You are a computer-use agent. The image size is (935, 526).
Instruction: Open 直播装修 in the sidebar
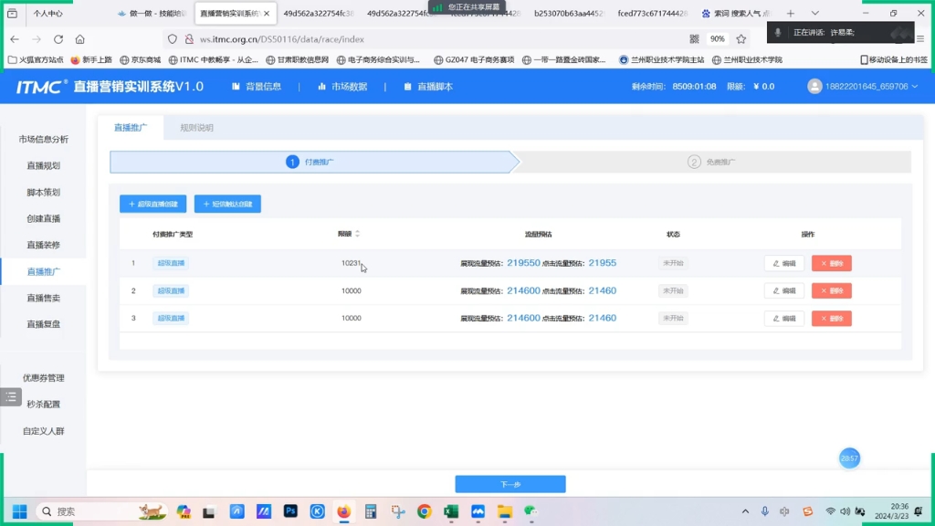click(44, 245)
